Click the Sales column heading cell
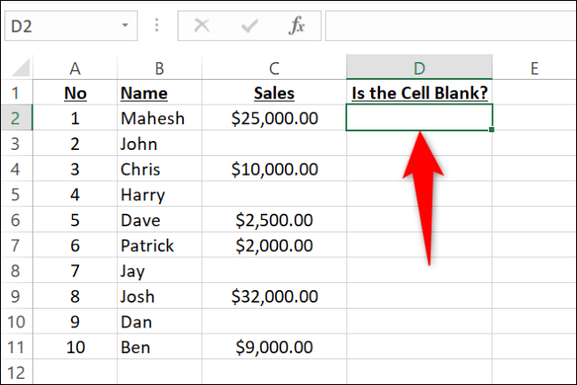 click(274, 92)
